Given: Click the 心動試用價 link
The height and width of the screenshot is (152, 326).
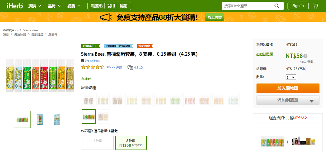Looking at the screenshot, I should click(265, 54).
